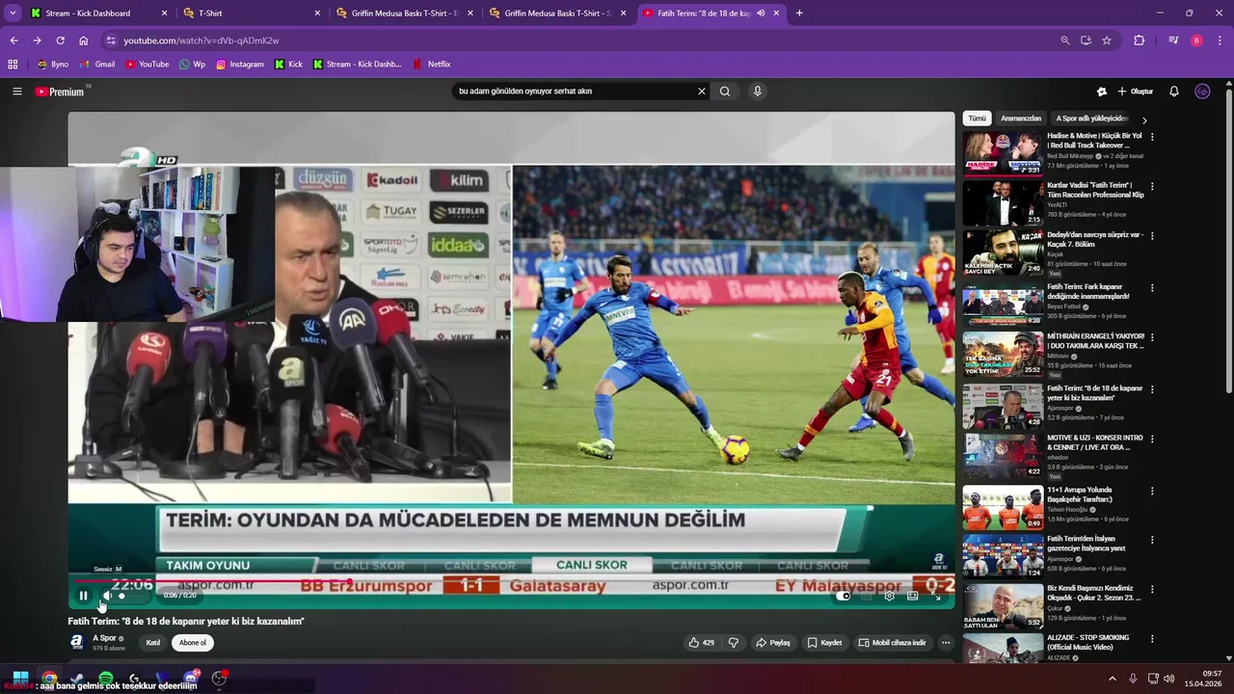Open the tab search dropdown arrow

(x=13, y=13)
